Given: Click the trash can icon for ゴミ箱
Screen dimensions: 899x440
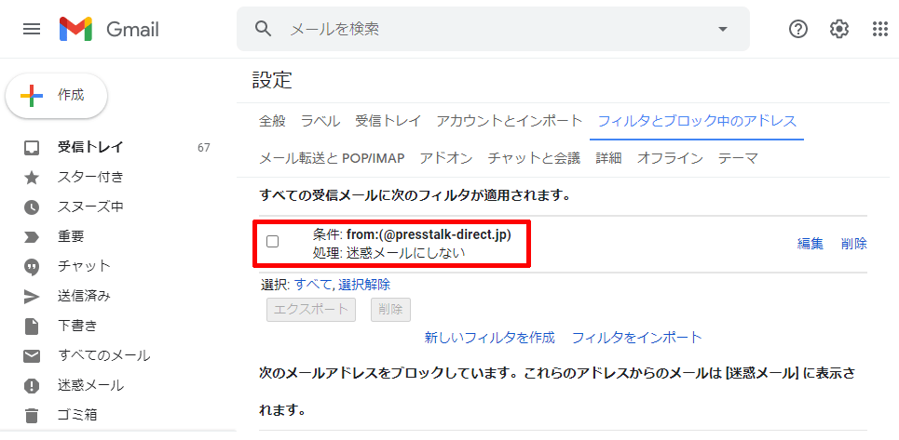Looking at the screenshot, I should [x=32, y=415].
